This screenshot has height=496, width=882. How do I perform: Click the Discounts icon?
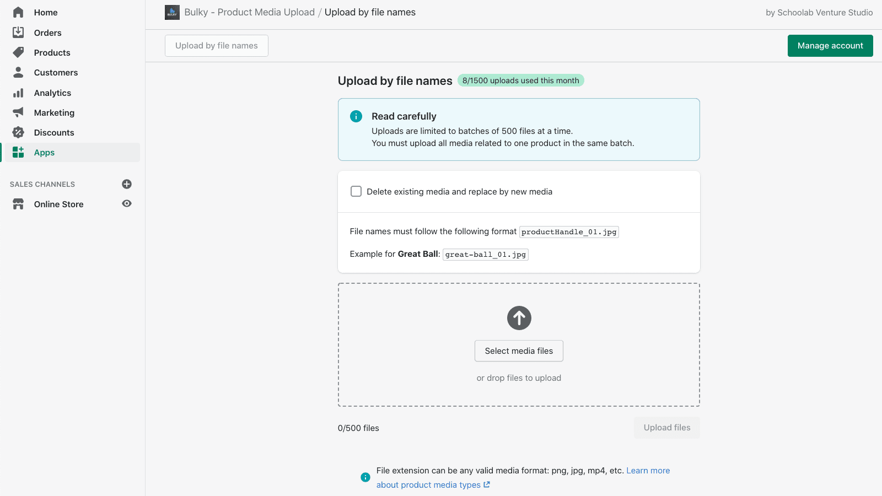click(18, 132)
